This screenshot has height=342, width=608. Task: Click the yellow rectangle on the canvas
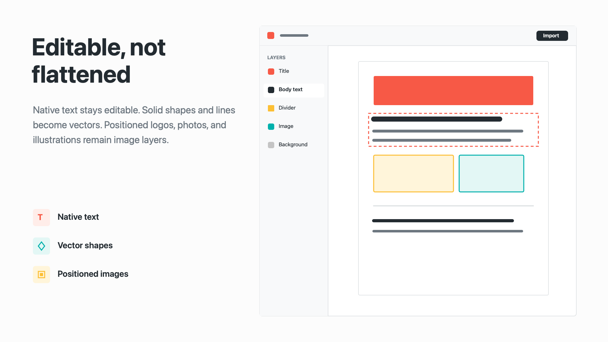pyautogui.click(x=414, y=174)
